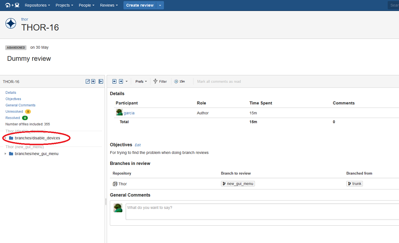Click the edit review details pencil icon

pos(87,82)
